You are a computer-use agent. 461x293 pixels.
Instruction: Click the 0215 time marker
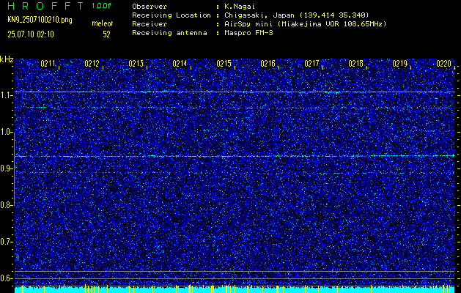pyautogui.click(x=224, y=64)
